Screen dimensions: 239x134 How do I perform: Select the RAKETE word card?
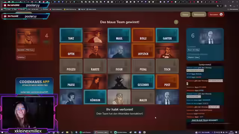[95, 66]
